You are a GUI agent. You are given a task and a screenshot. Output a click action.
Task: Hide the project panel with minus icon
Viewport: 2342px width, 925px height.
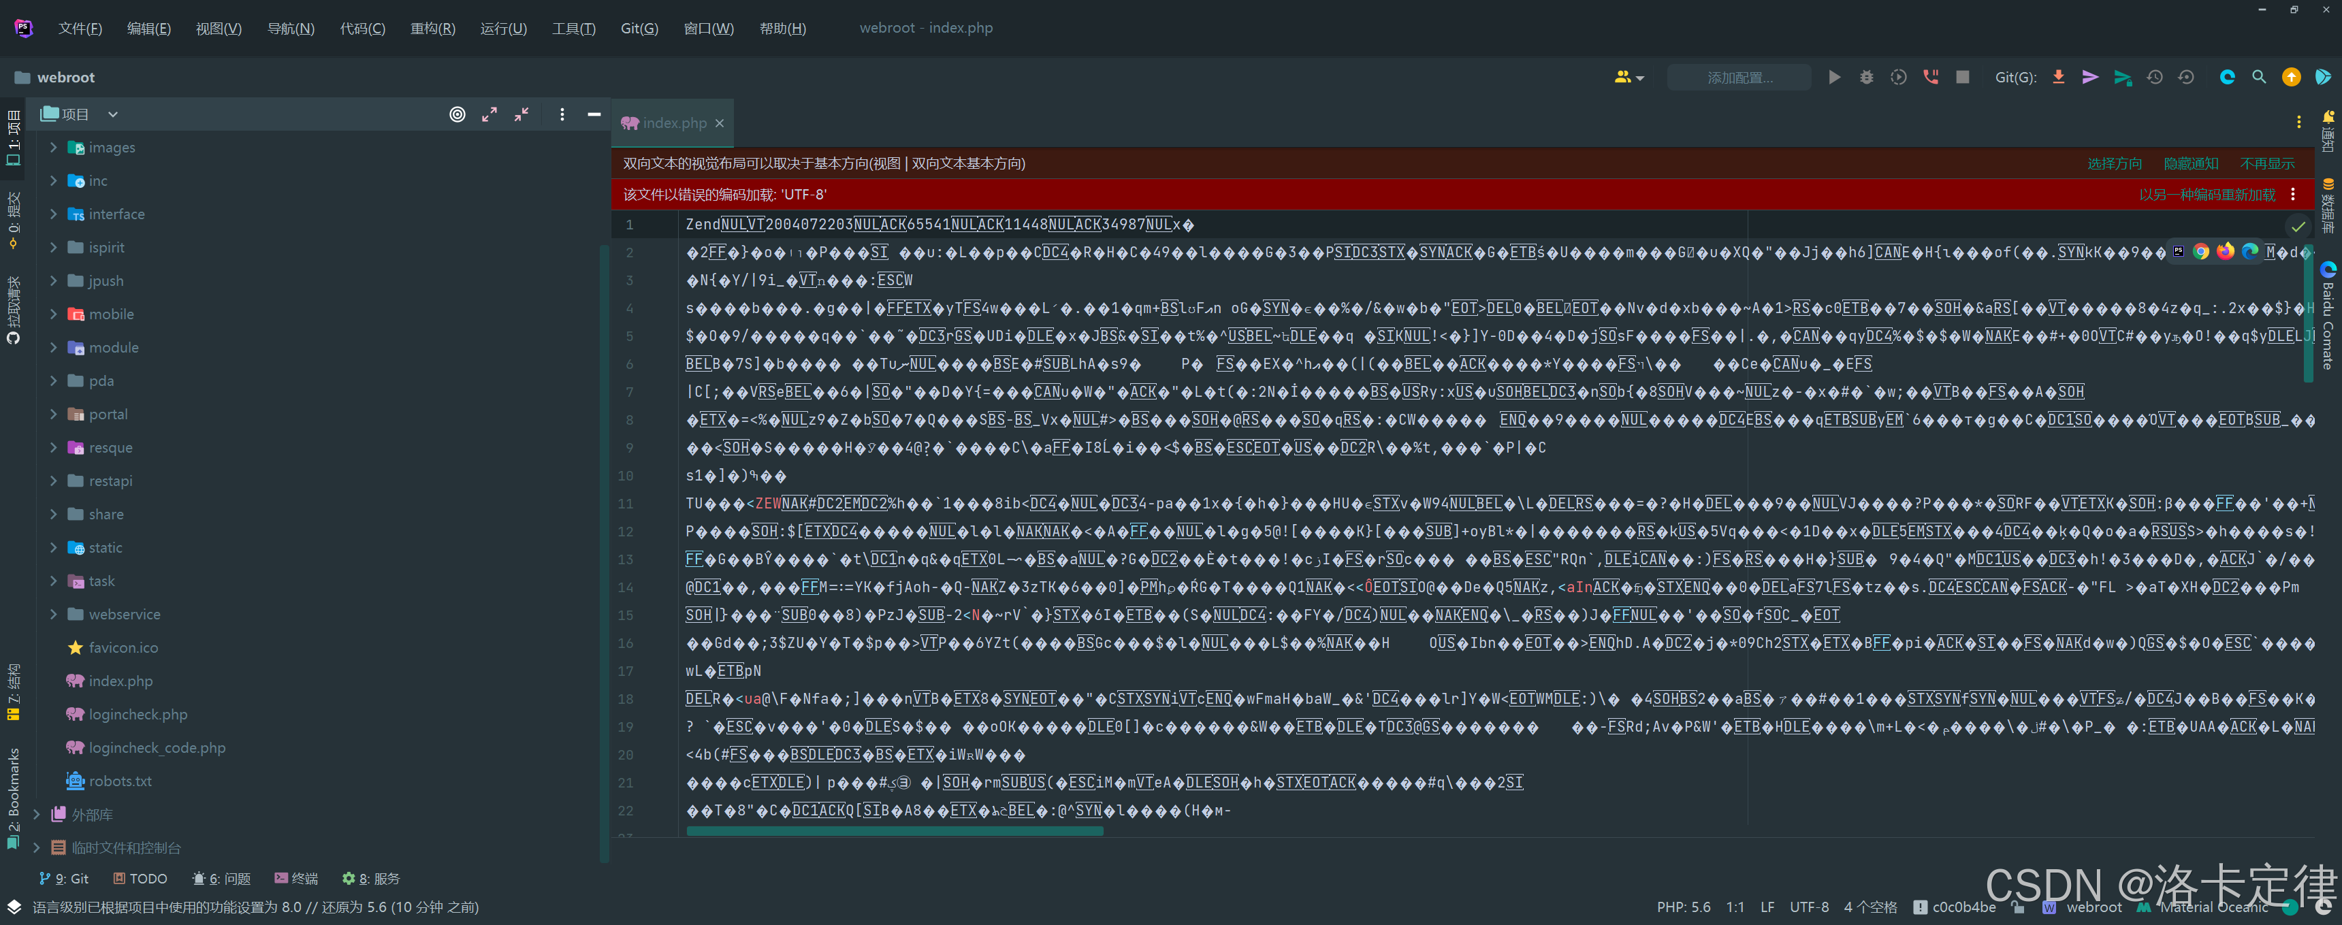594,114
